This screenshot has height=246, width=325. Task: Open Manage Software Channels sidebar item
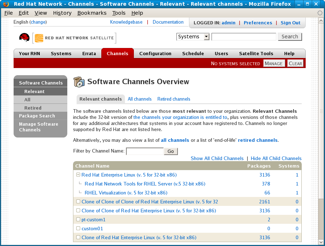(x=40, y=127)
